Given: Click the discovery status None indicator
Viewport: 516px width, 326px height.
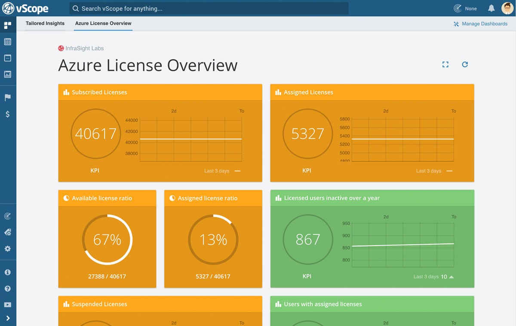Looking at the screenshot, I should 465,9.
